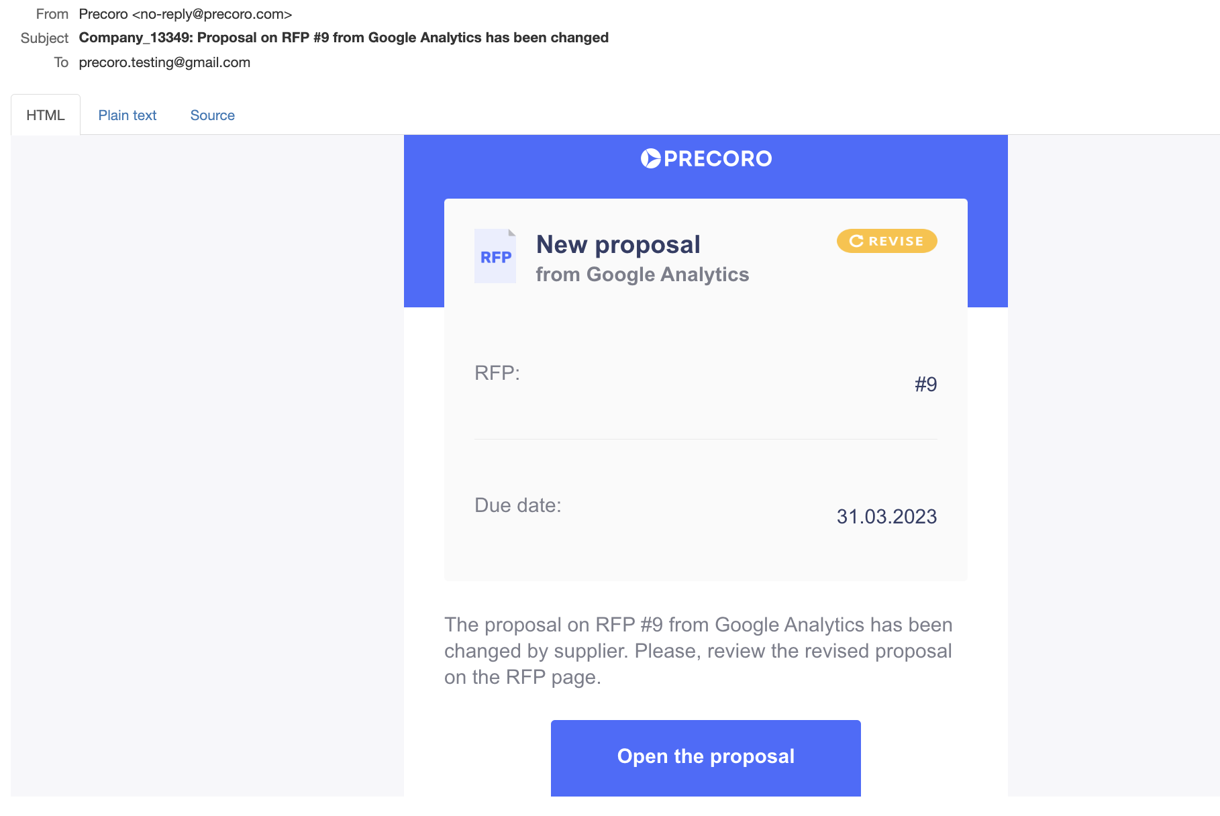This screenshot has width=1220, height=816.
Task: Click the from Google Analytics subtitle
Action: tap(642, 274)
